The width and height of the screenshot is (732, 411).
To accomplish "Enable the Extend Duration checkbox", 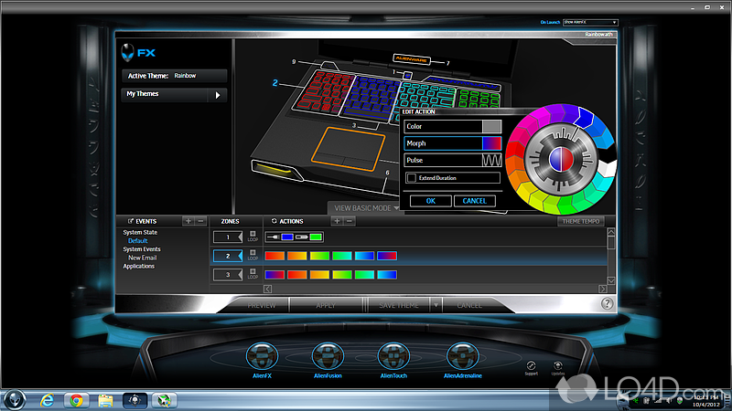I will [412, 178].
